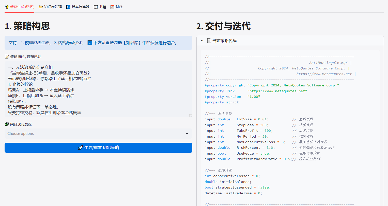
Task: Click the chevron arrow of Choose options
Action: coord(187,134)
